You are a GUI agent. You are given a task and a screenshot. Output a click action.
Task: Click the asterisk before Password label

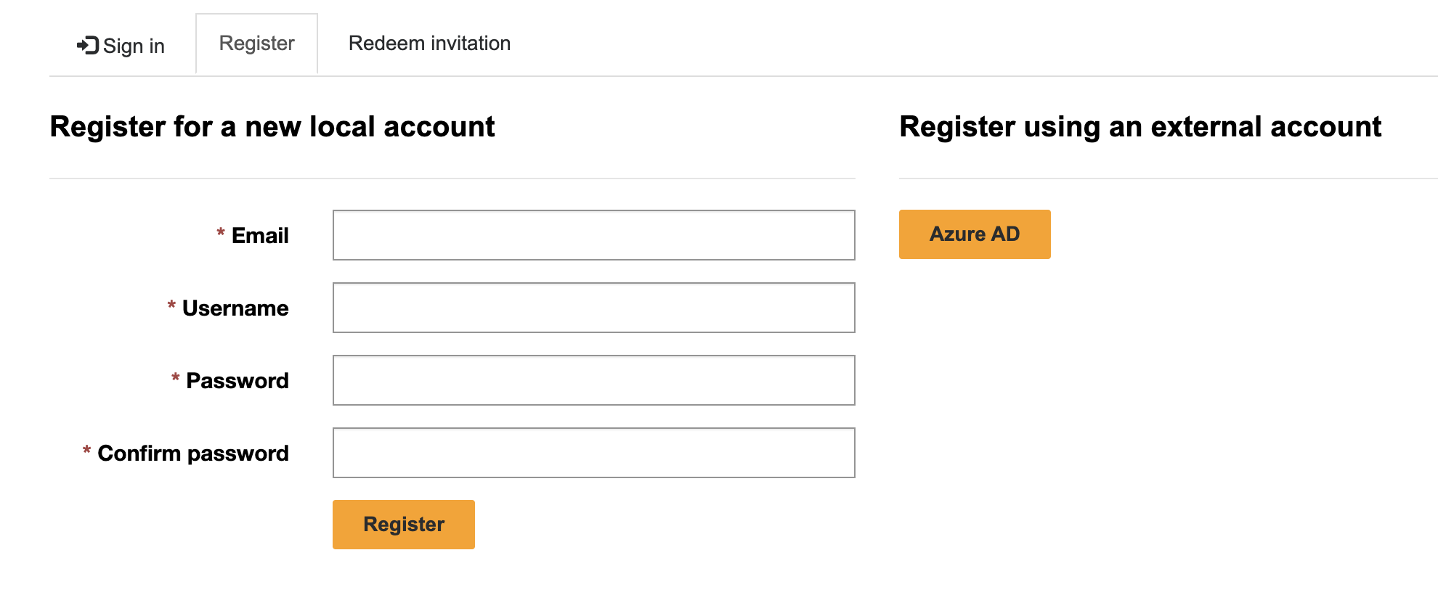(x=175, y=378)
